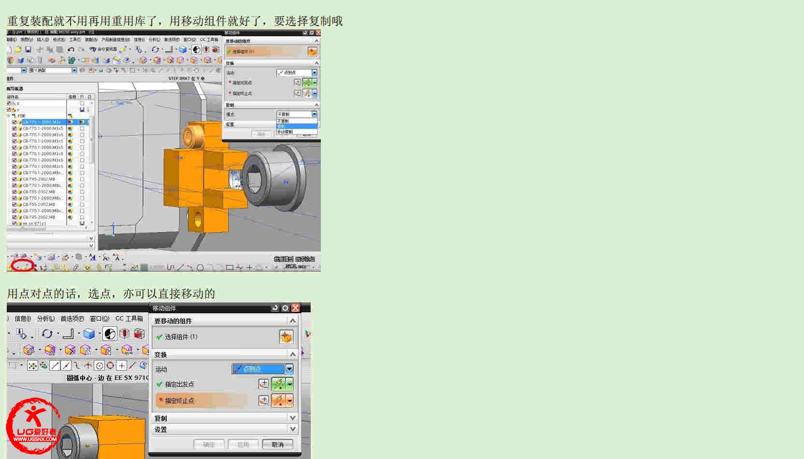Collapse 复制 section in upper dialog

(316, 105)
